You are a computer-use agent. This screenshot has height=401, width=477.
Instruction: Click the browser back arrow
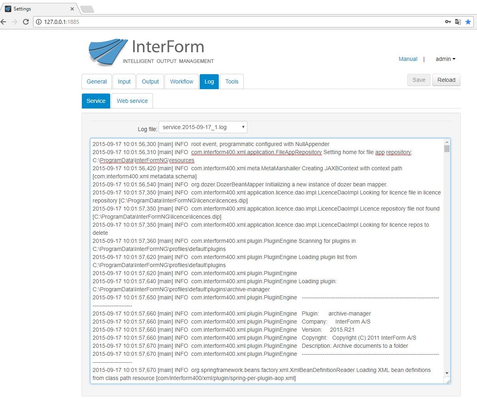4,22
